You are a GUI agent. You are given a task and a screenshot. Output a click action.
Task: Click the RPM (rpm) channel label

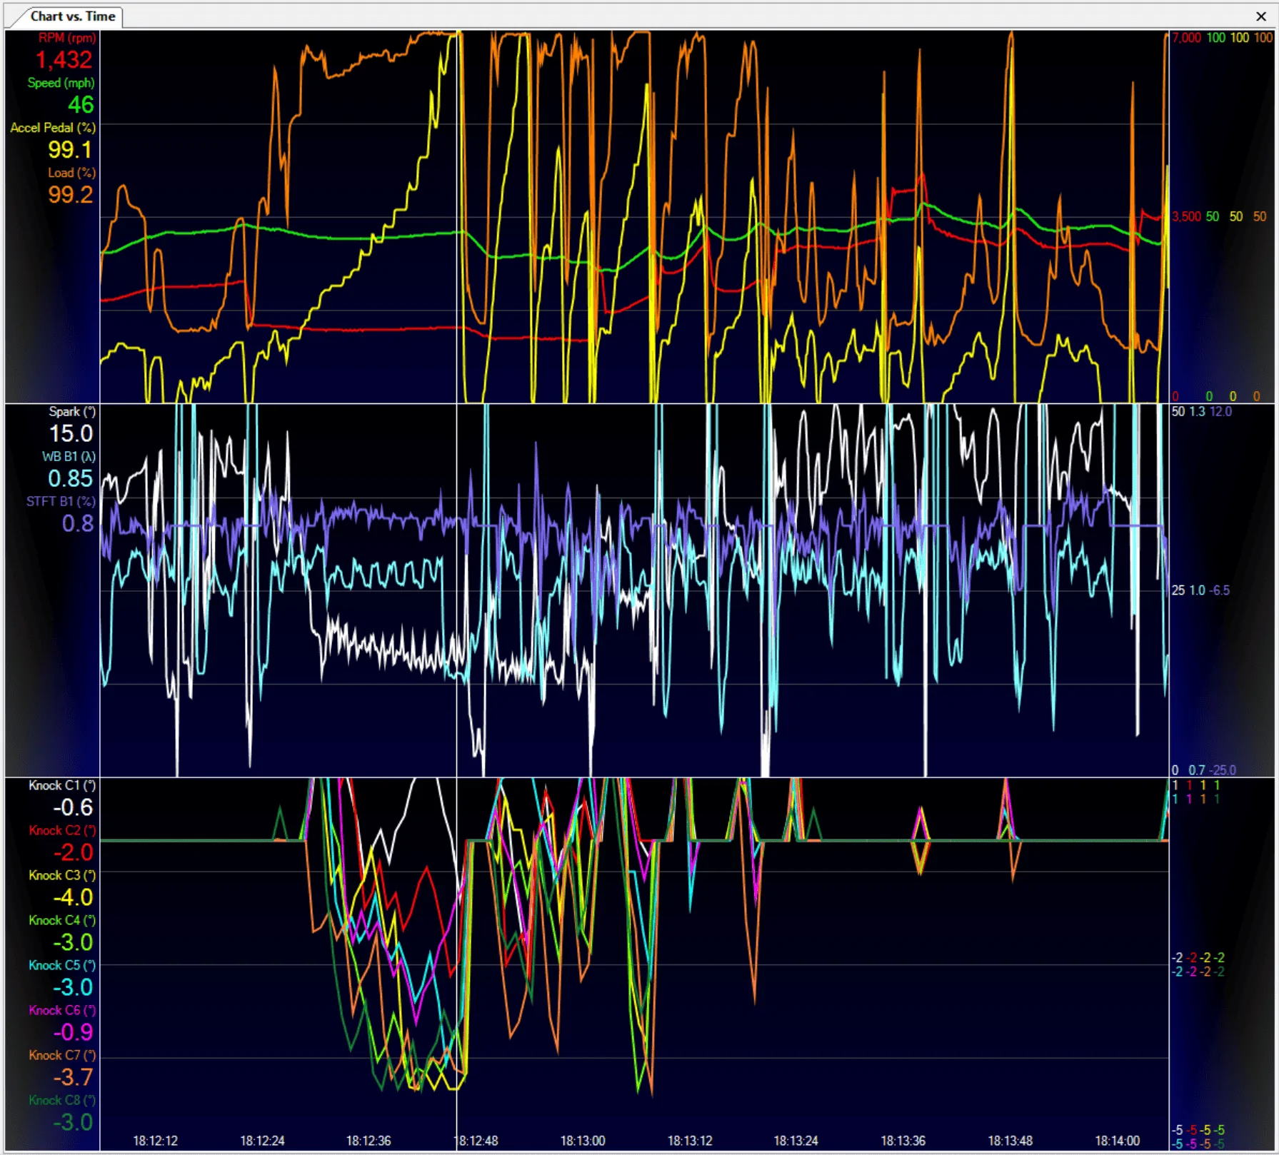(66, 38)
